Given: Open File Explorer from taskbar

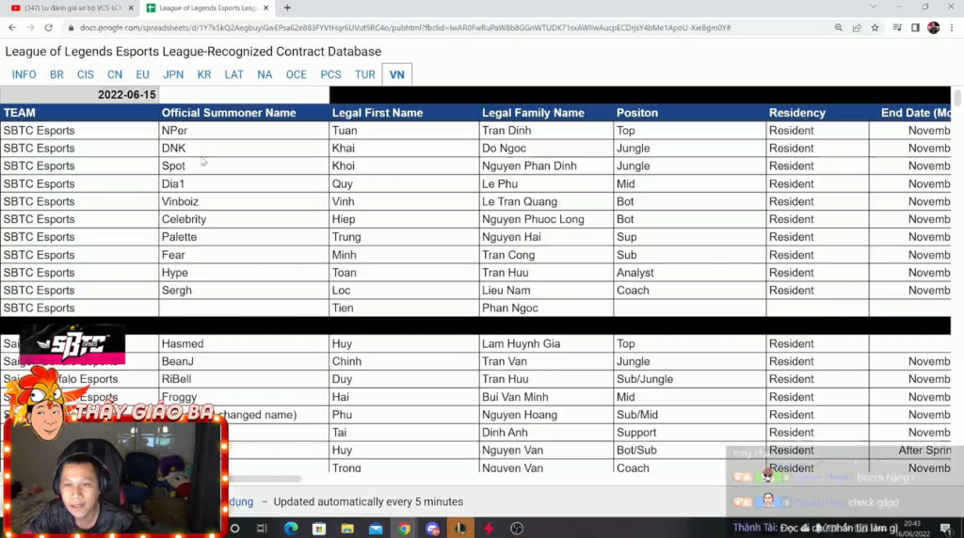Looking at the screenshot, I should tap(347, 529).
